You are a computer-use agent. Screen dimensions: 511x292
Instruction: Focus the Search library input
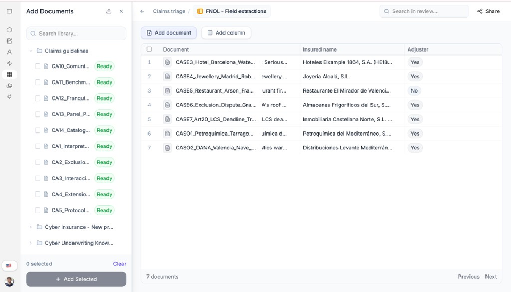point(76,34)
